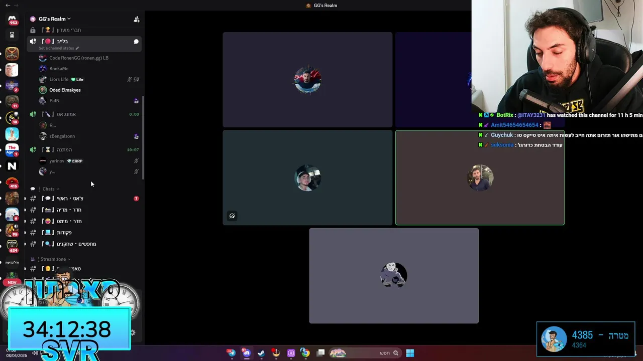The width and height of the screenshot is (643, 361).
Task: Expand threads arrow beside מחפשים שחקנים channel
Action: pyautogui.click(x=25, y=244)
